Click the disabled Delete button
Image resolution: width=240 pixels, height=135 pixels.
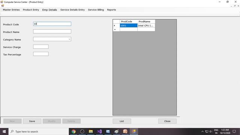71,121
